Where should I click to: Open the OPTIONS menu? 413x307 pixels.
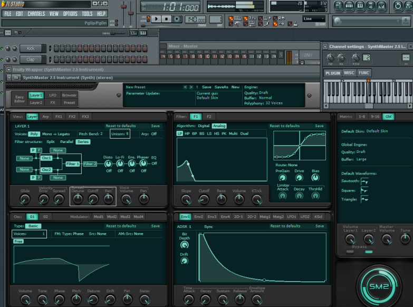[x=70, y=14]
